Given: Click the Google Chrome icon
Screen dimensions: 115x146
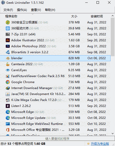Looking at the screenshot, I should point(8,82).
